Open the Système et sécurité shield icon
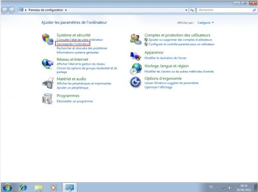The width and height of the screenshot is (258, 192). tap(47, 39)
